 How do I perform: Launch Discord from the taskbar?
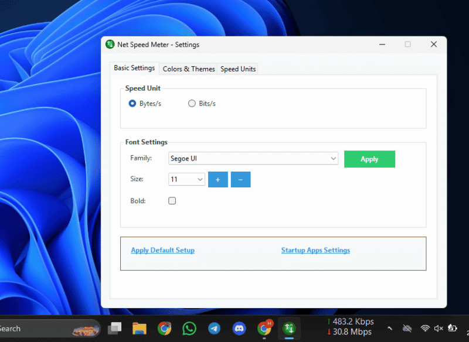pos(239,329)
